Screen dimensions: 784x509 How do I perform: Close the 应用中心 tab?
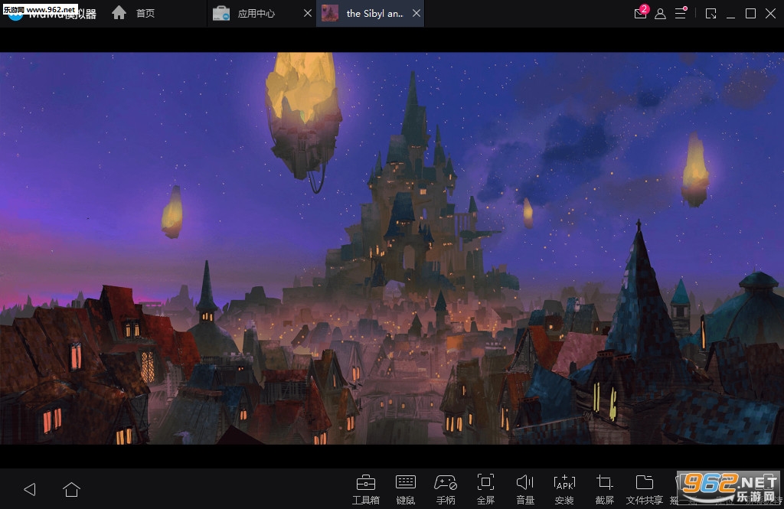(x=307, y=14)
